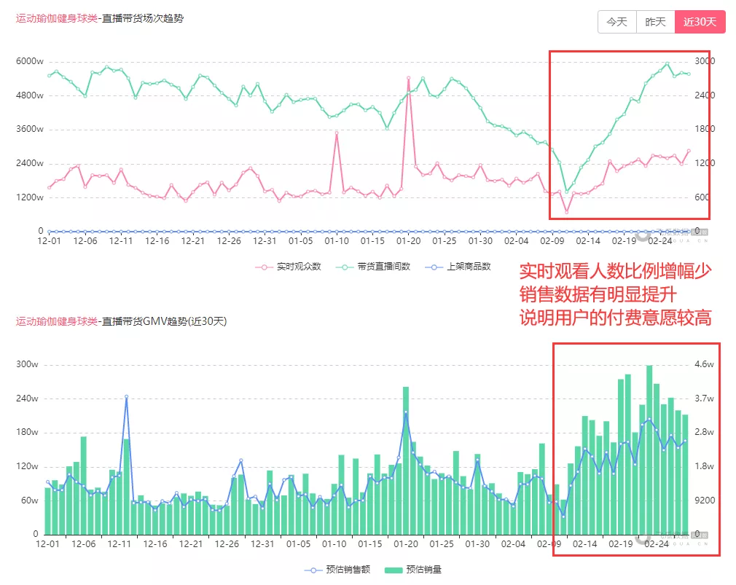Viewport: 736px width, 585px height.
Task: Click the 3600w axis label
Action: 30,130
